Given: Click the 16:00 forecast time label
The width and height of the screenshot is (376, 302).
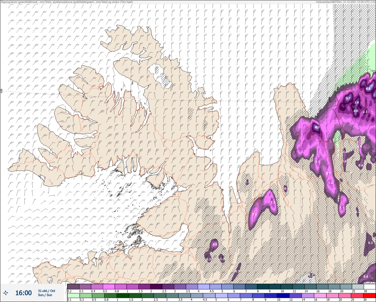Looking at the screenshot, I should point(23,293).
